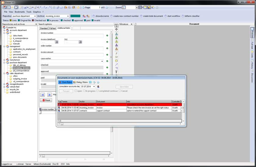Open the Zoom level dropdown
The width and height of the screenshot is (256, 167).
[137, 8]
